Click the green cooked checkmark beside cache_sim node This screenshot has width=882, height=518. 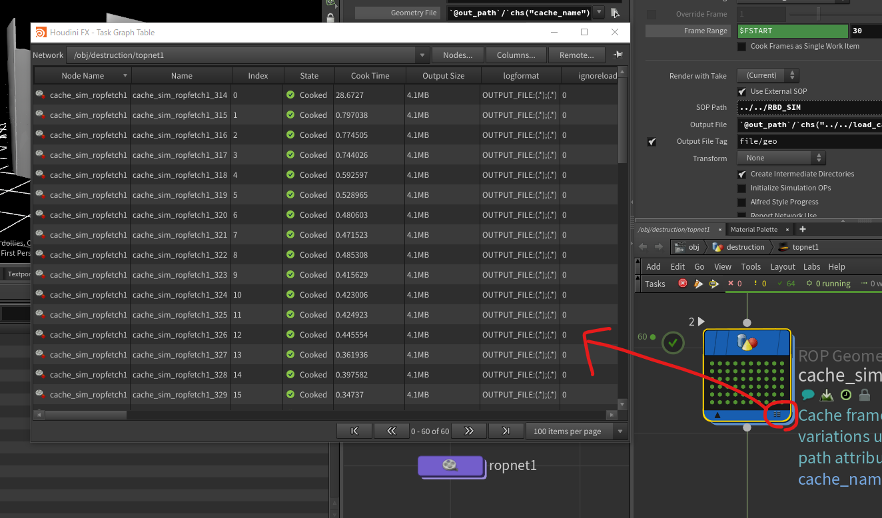click(673, 344)
